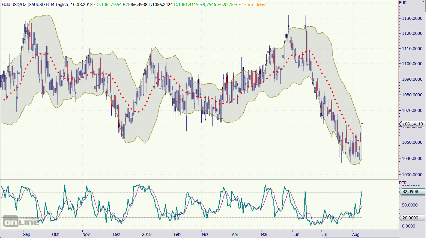Click the Apr label on the time axis
This screenshot has width=426, height=238.
tap(235, 234)
